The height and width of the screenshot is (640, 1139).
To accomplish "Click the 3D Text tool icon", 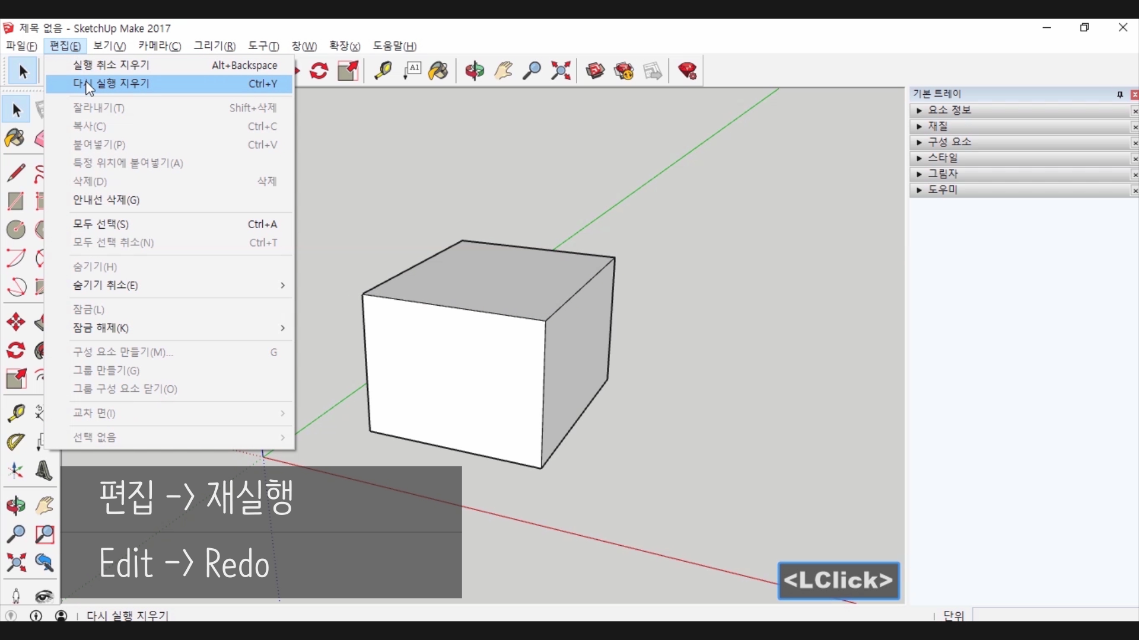I will click(44, 471).
